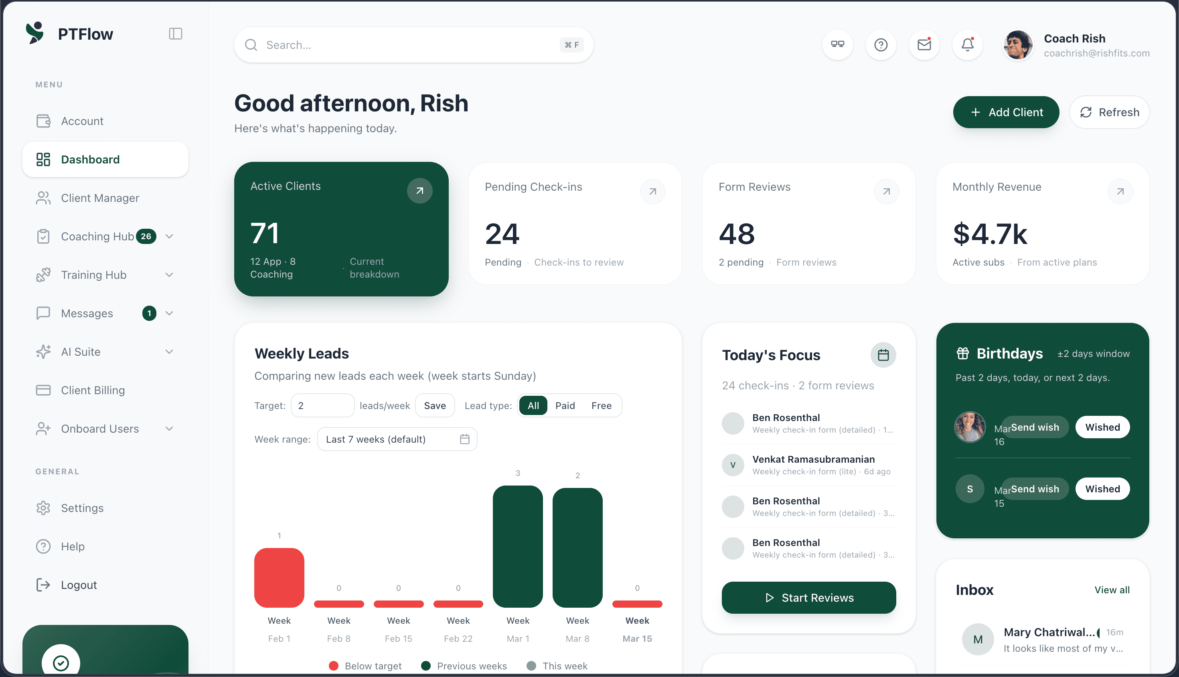This screenshot has width=1179, height=677.
Task: Open Ben Rosenthal first check-in item
Action: click(x=808, y=423)
